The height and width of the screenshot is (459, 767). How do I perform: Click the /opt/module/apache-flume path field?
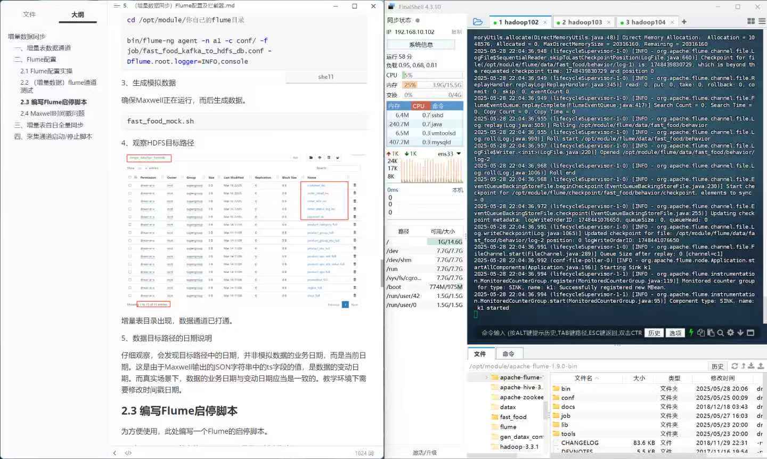coord(588,366)
